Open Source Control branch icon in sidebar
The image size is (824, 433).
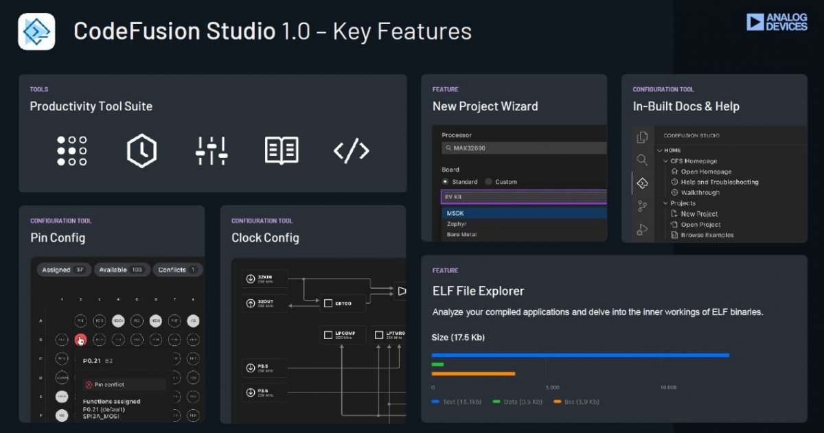642,206
